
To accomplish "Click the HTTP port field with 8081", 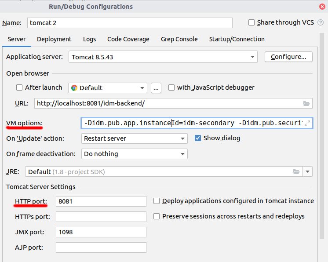I will (x=101, y=201).
